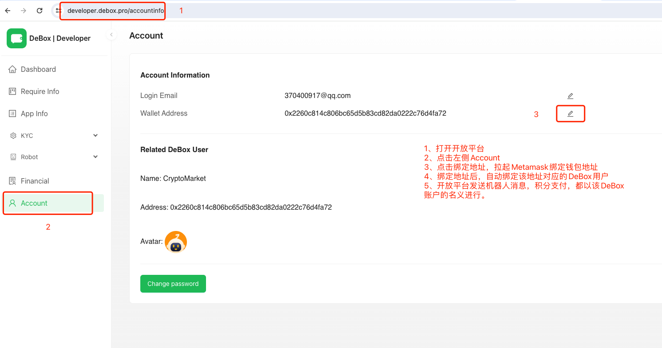Click the email 370400917@qq.com
662x348 pixels.
click(x=317, y=95)
